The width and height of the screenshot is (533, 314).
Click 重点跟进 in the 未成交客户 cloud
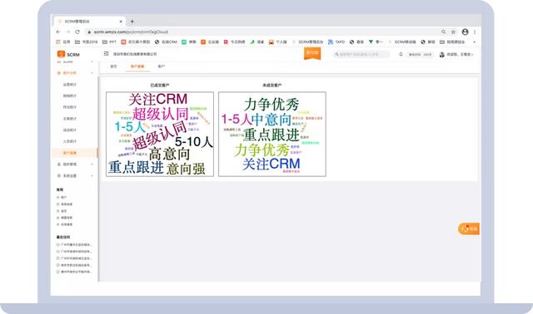tap(271, 135)
